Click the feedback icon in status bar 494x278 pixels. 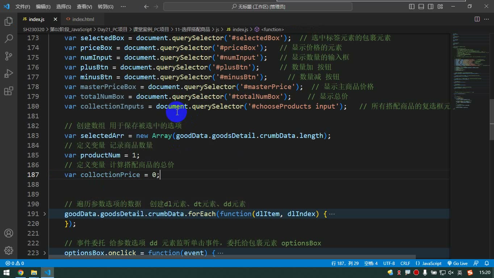pyautogui.click(x=476, y=264)
